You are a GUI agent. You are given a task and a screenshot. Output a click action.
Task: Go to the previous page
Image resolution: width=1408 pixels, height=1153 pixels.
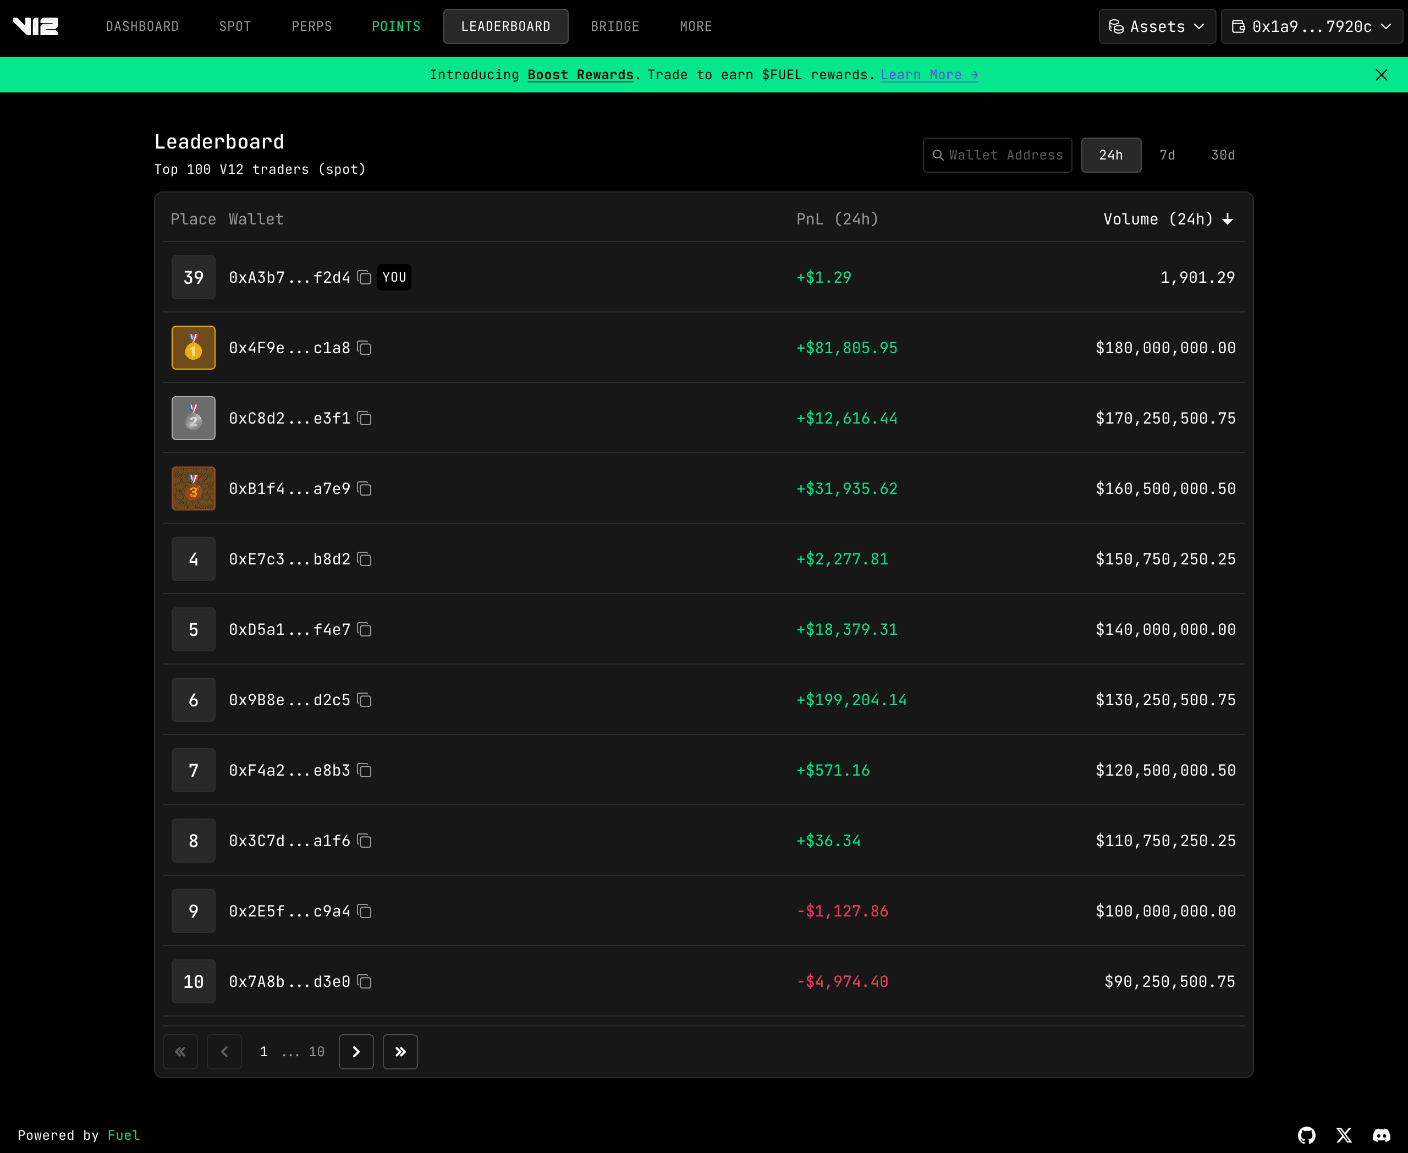pos(224,1051)
